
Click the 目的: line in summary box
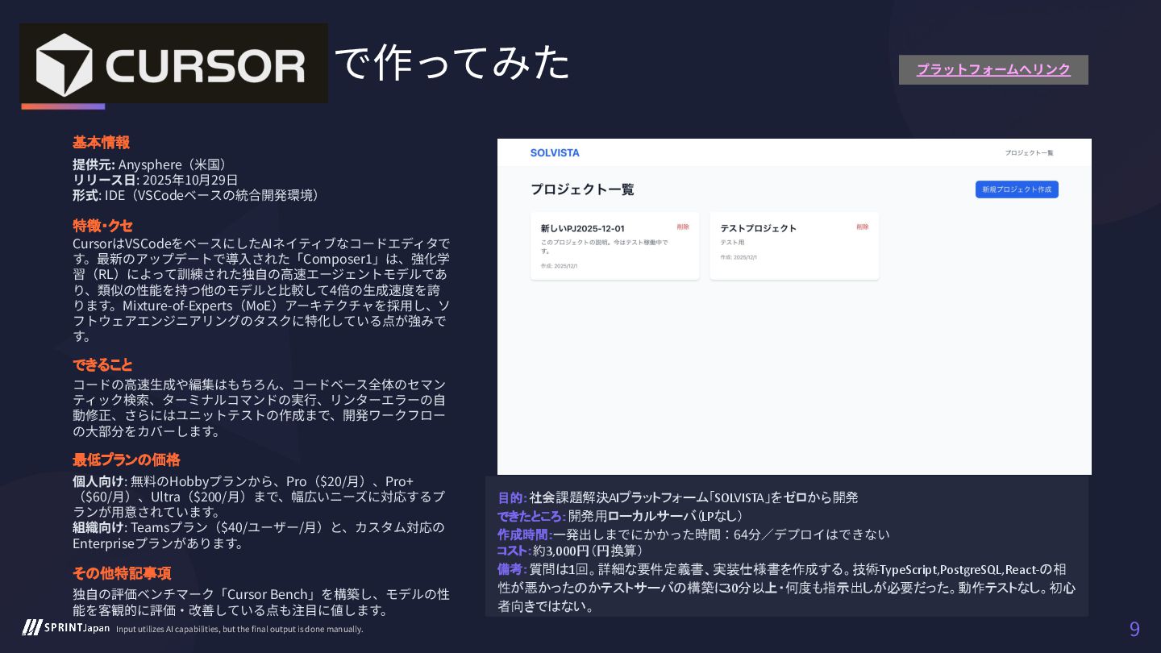[678, 497]
